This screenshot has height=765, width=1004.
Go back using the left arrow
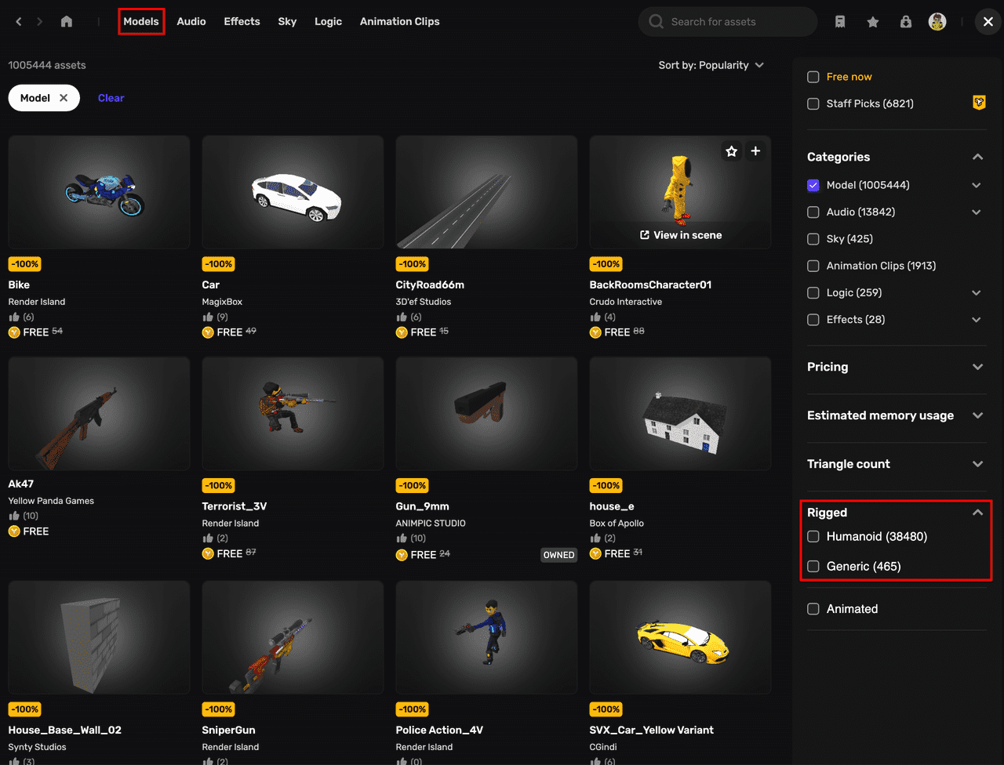tap(19, 22)
